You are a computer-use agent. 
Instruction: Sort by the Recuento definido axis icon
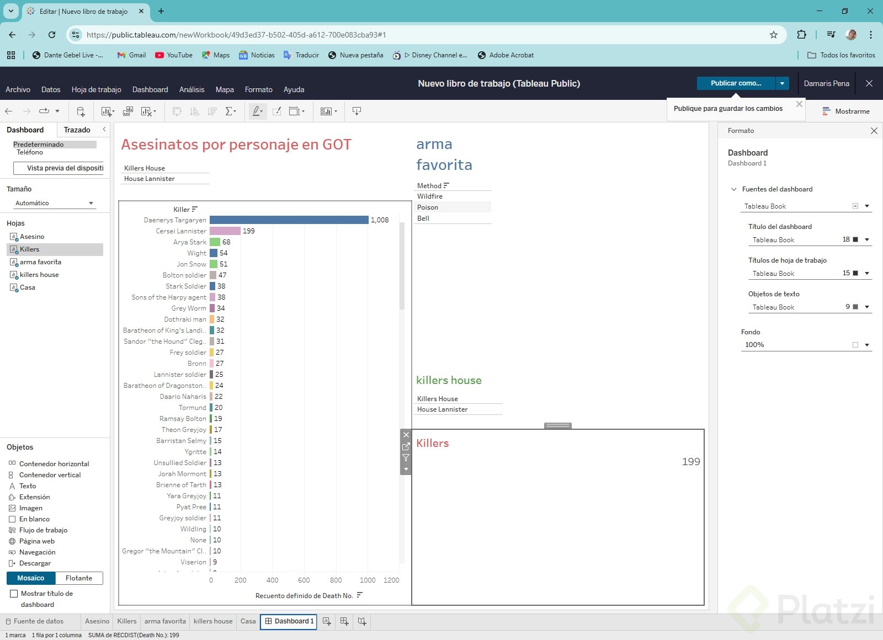360,595
